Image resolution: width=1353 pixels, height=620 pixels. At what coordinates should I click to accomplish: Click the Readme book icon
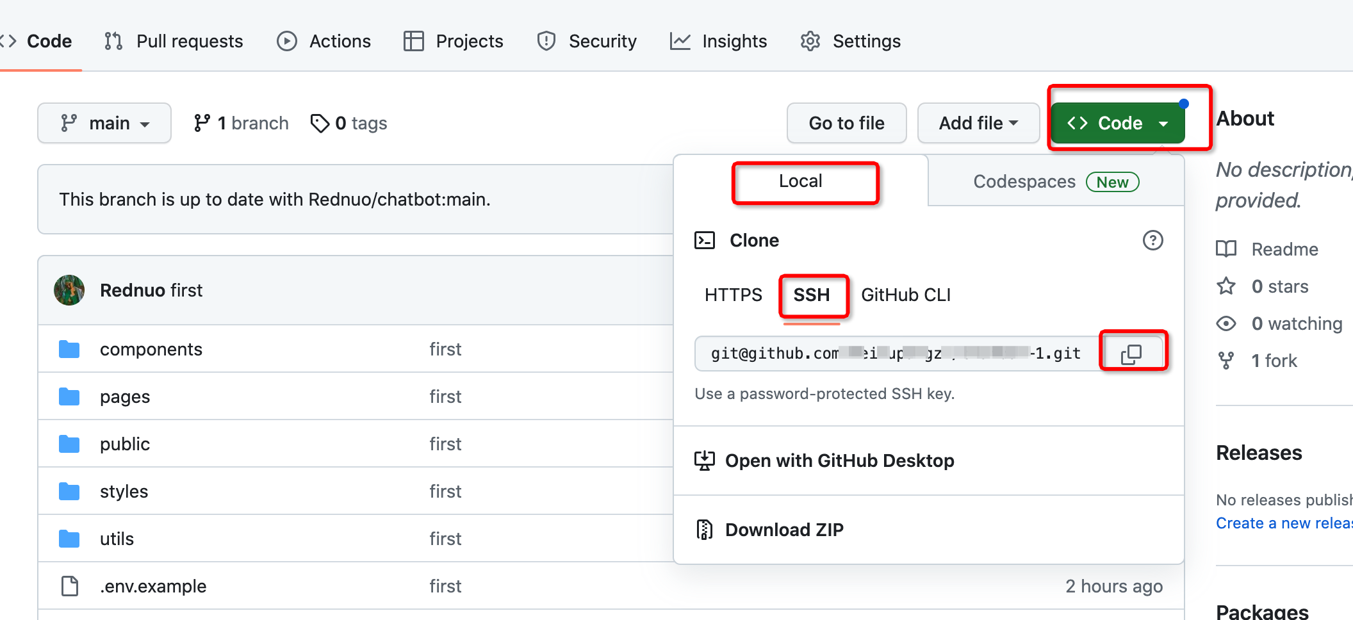1226,249
